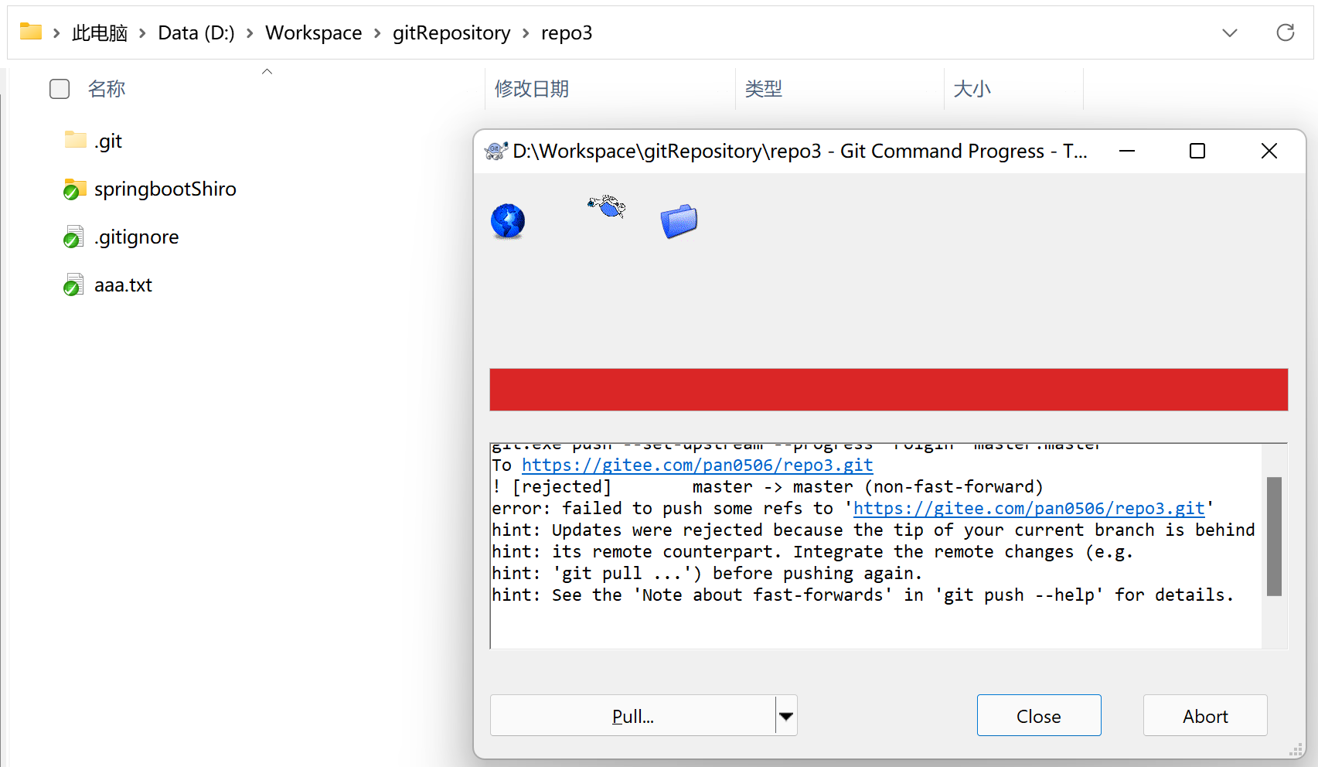Open the first gitee.com repo3.git link
1318x767 pixels.
point(696,465)
